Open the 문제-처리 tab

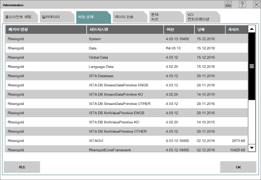click(x=166, y=17)
